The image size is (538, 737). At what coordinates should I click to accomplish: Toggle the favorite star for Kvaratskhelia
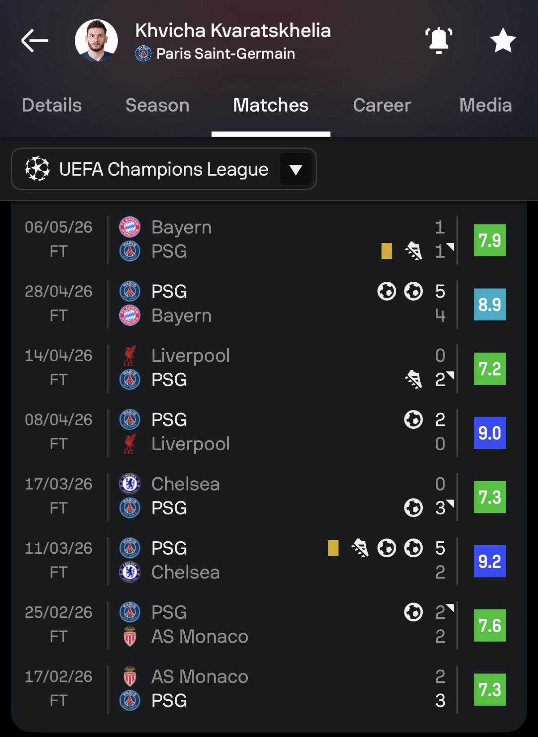coord(503,40)
